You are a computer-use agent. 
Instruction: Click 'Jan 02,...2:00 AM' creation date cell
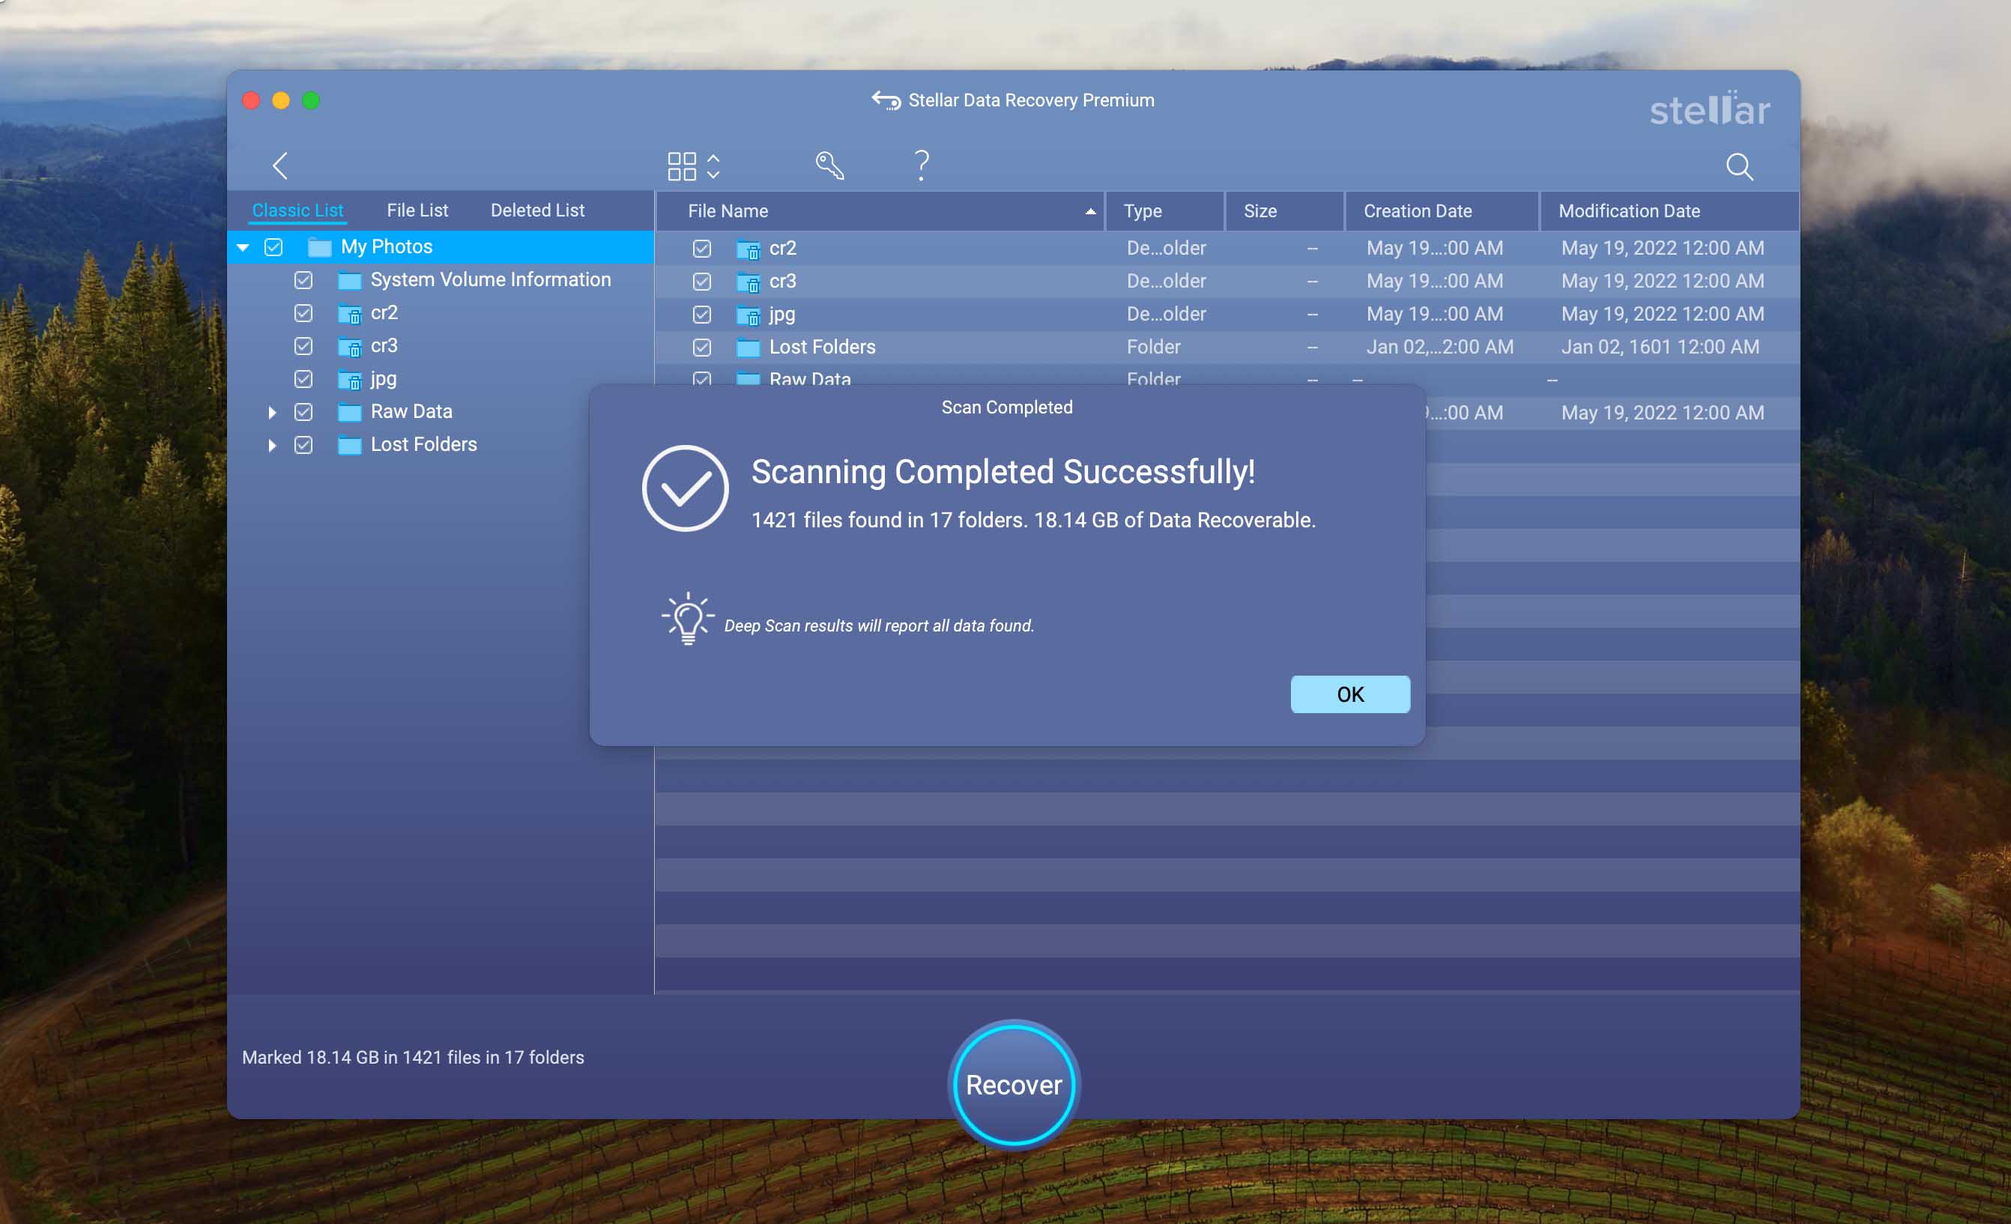click(1440, 348)
